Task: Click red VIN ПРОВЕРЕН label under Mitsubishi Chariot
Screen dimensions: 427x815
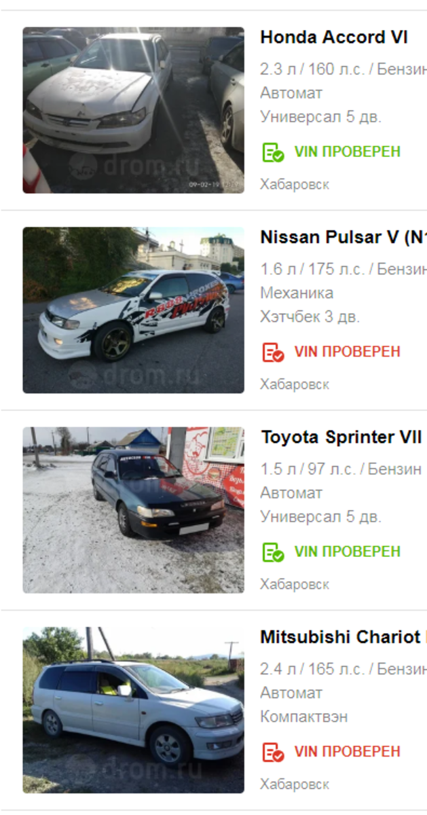Action: 348,752
